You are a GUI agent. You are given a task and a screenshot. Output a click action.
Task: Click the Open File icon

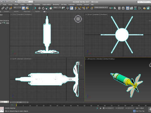pyautogui.click(x=2, y=2)
